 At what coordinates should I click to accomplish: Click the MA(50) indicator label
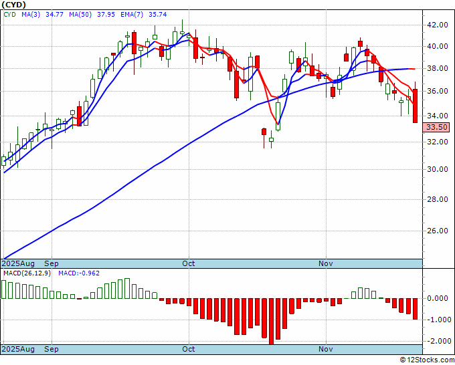pos(80,15)
